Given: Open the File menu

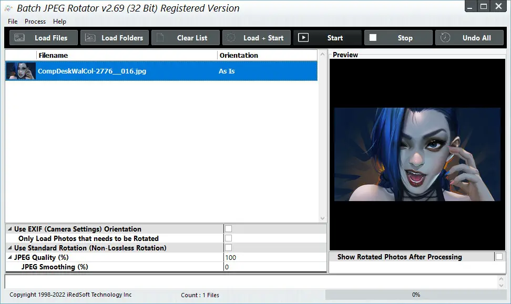Looking at the screenshot, I should [13, 22].
